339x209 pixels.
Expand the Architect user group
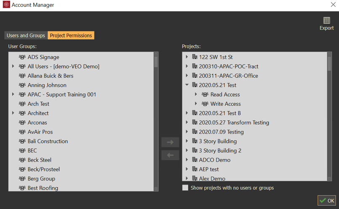tap(13, 113)
